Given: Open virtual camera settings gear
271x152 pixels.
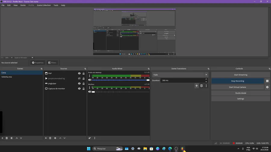Looking at the screenshot, I should (267, 87).
